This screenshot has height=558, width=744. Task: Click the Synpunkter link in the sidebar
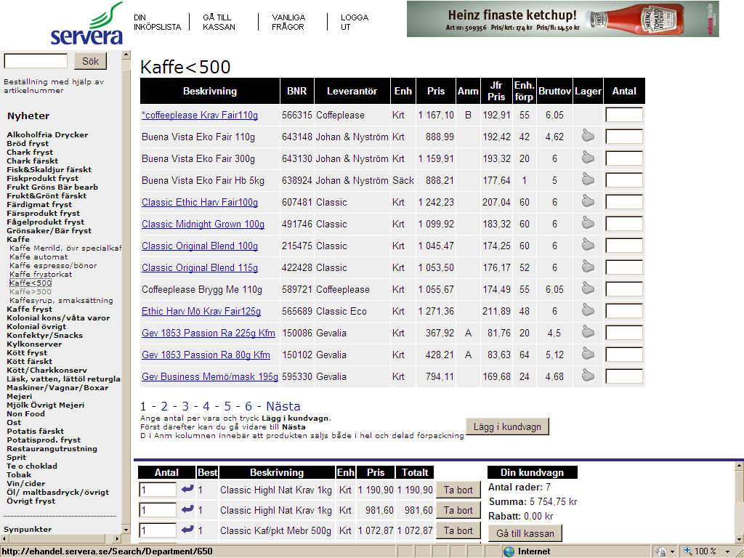28,530
